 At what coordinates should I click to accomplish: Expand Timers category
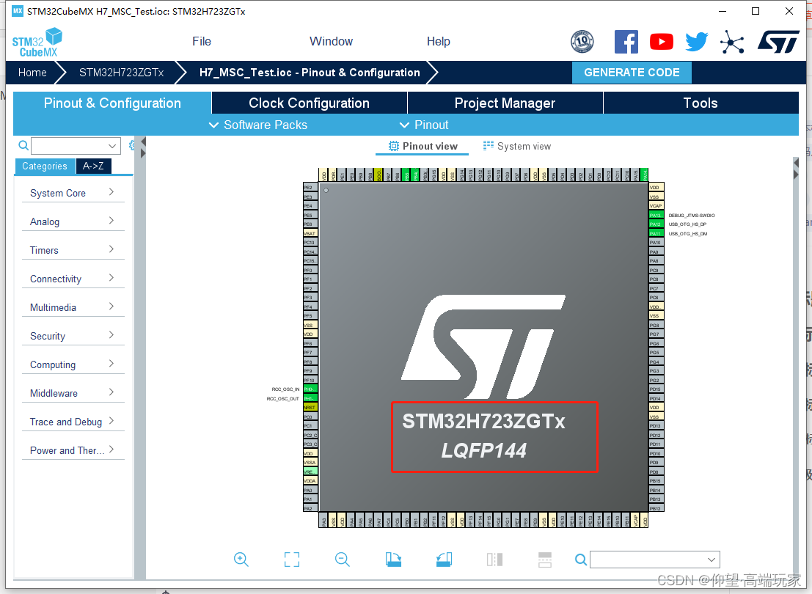tap(73, 250)
